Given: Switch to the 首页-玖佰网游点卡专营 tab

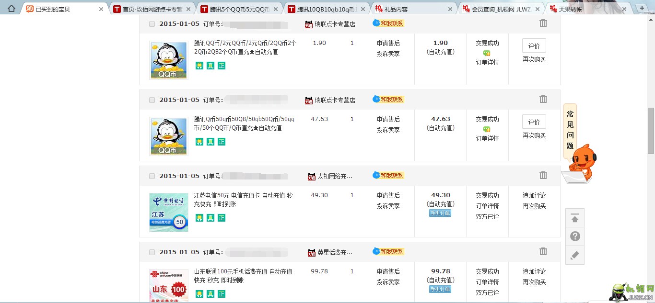Looking at the screenshot, I should 152,9.
